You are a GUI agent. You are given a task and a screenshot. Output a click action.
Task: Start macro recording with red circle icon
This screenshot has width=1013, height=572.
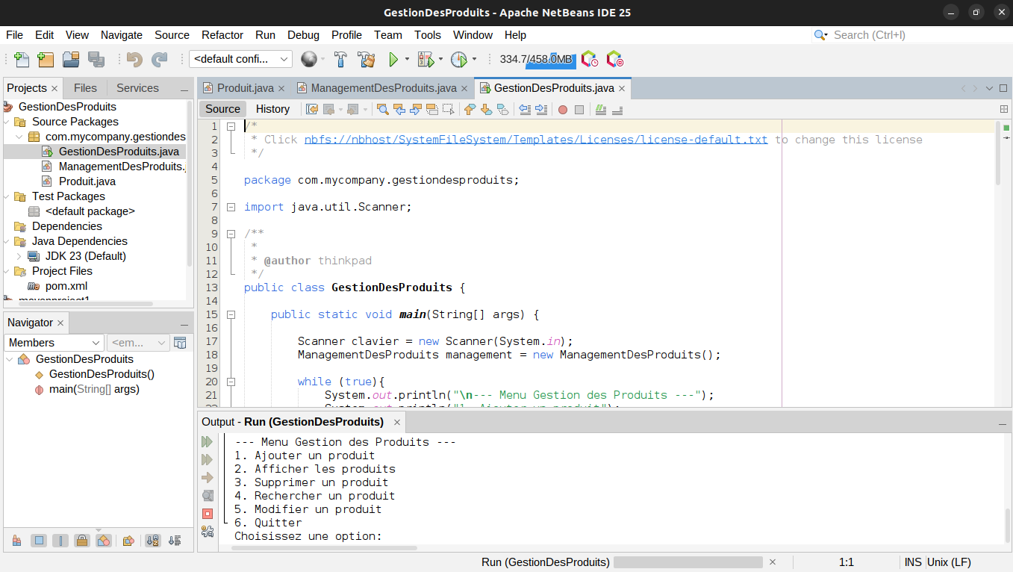point(562,110)
